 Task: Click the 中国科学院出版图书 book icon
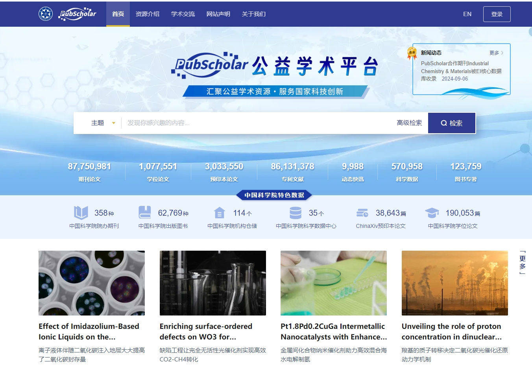[145, 213]
